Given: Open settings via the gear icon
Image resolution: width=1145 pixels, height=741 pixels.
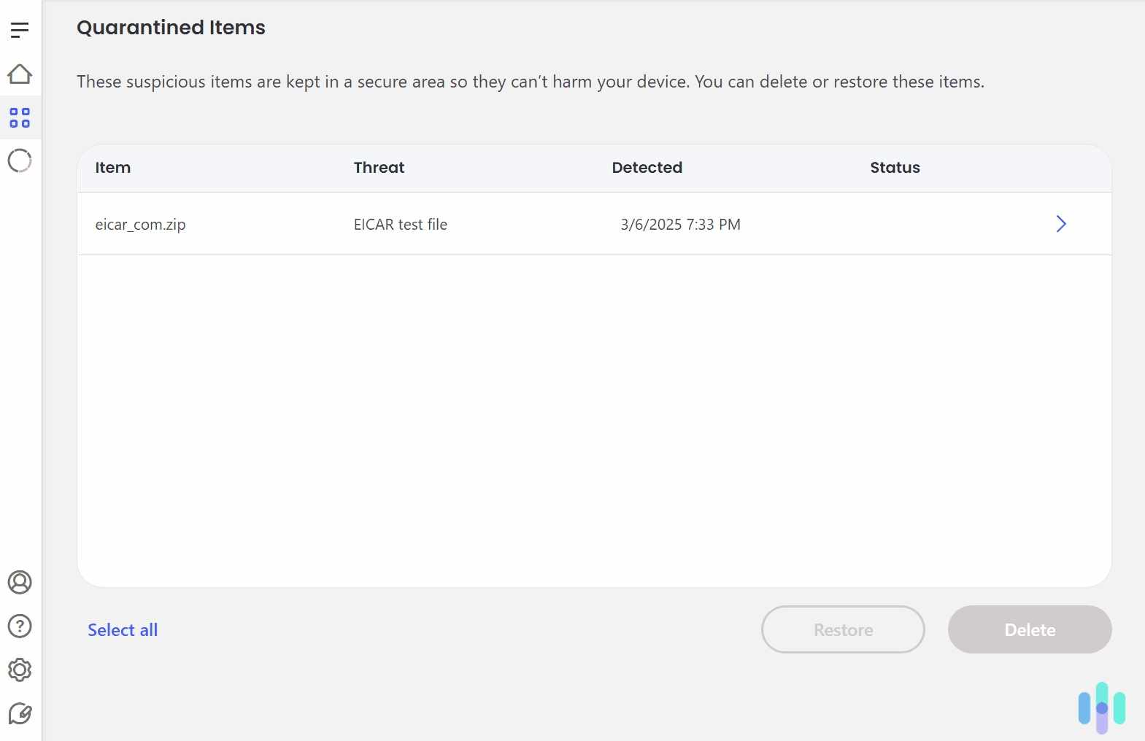Looking at the screenshot, I should click(20, 670).
